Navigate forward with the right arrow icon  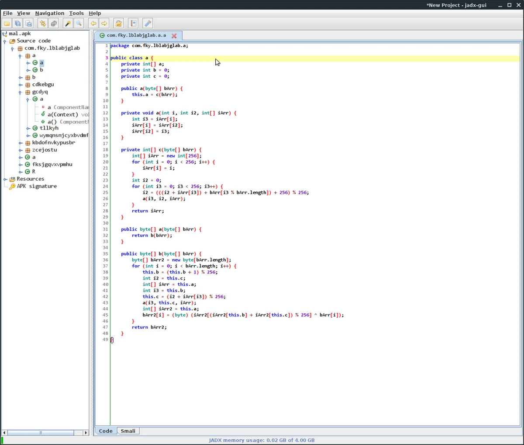104,24
